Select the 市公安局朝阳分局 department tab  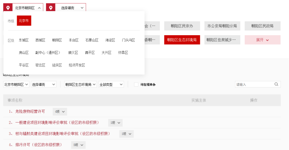tap(222, 26)
